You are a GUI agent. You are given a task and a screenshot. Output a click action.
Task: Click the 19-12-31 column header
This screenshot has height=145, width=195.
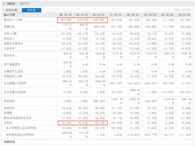pyautogui.click(x=82, y=15)
